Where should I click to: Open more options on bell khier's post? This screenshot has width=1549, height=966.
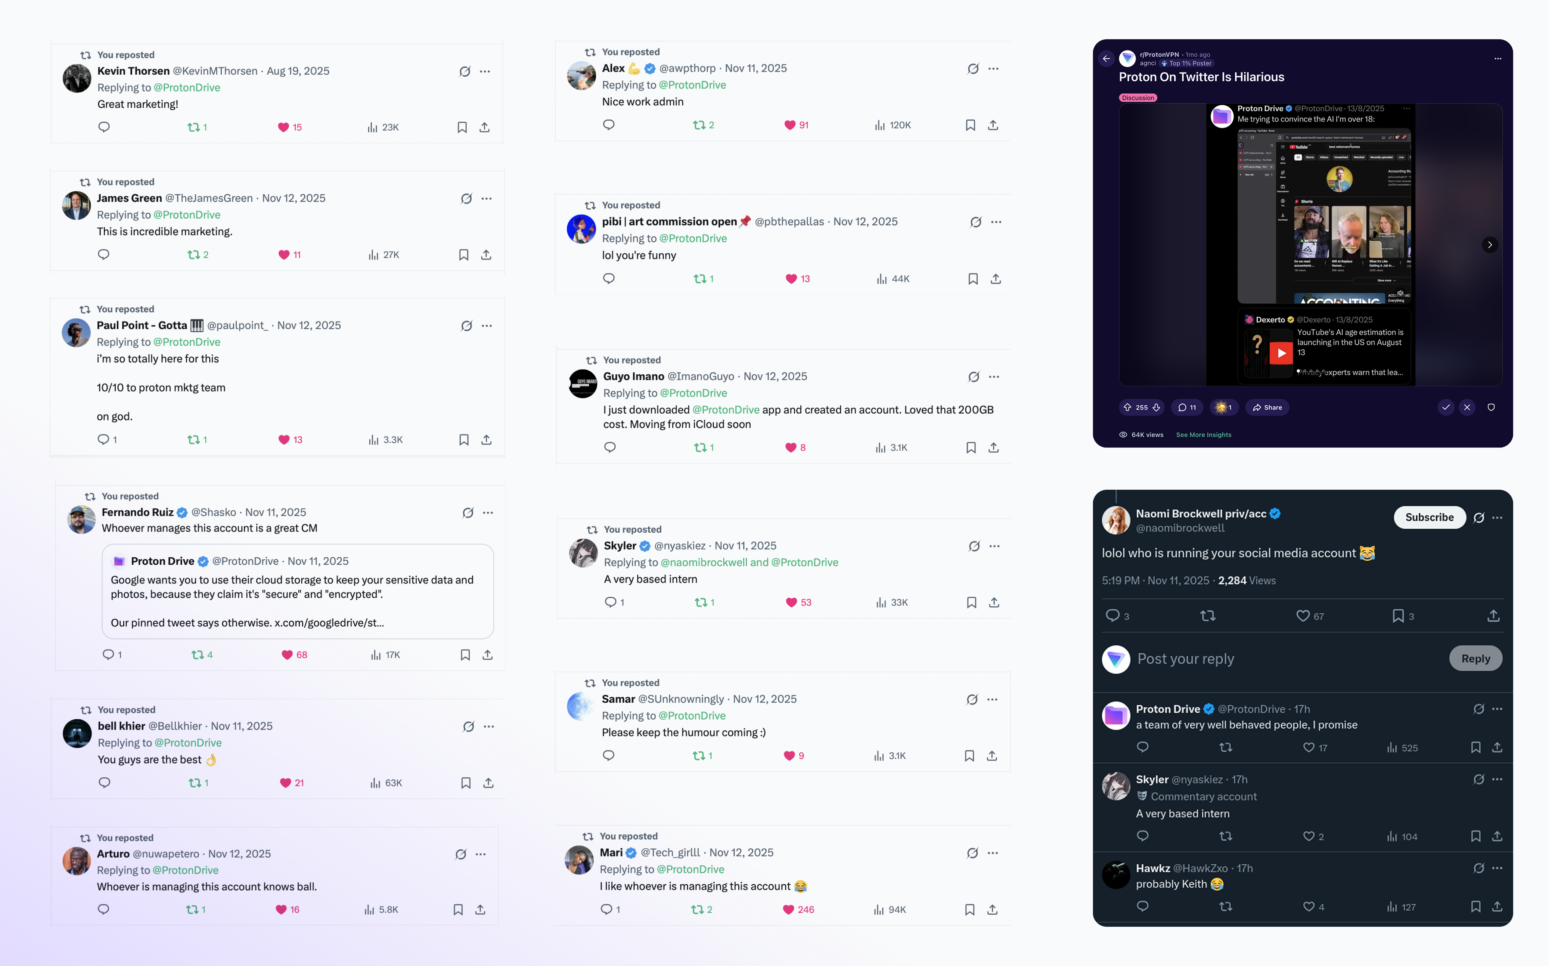pyautogui.click(x=489, y=727)
